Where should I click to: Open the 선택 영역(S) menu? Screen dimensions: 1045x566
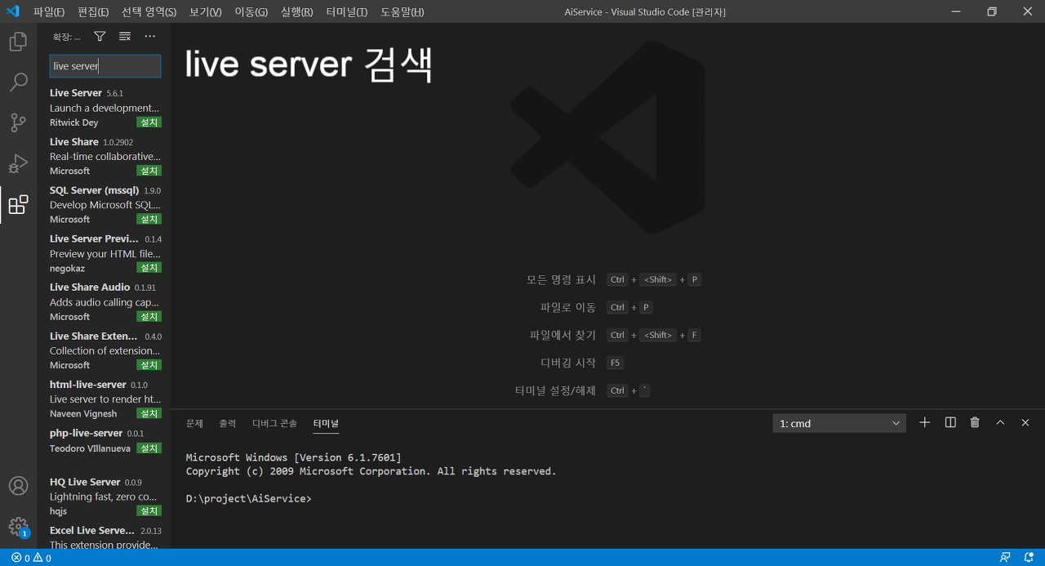coord(149,12)
